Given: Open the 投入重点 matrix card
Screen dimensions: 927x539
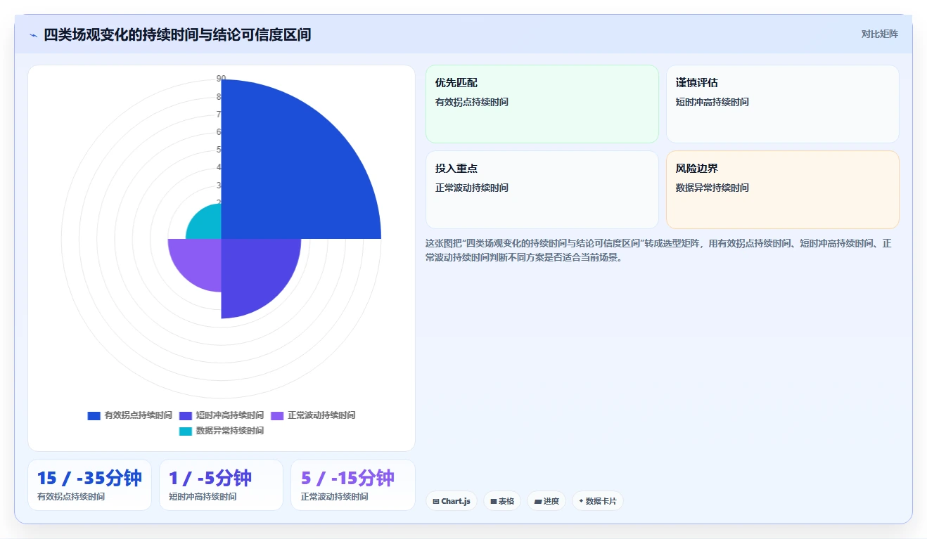Looking at the screenshot, I should (542, 190).
